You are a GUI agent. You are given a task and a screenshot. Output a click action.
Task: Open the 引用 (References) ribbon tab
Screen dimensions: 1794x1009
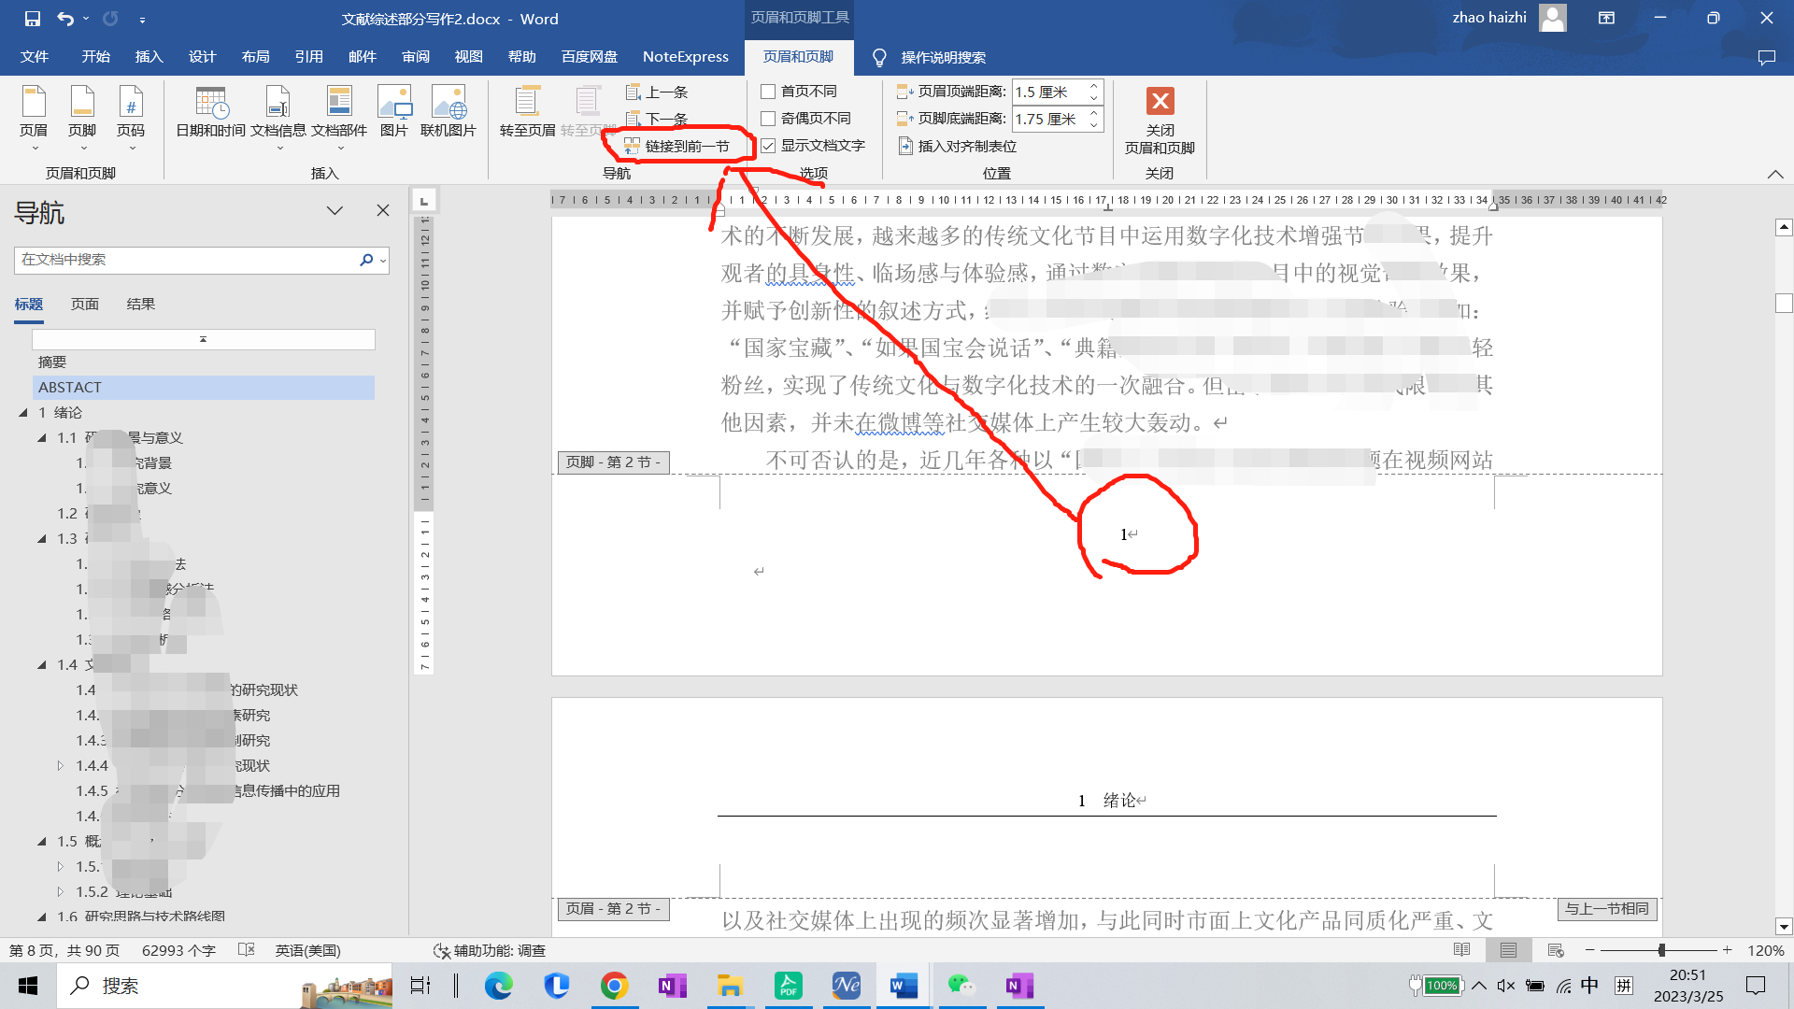(x=308, y=57)
